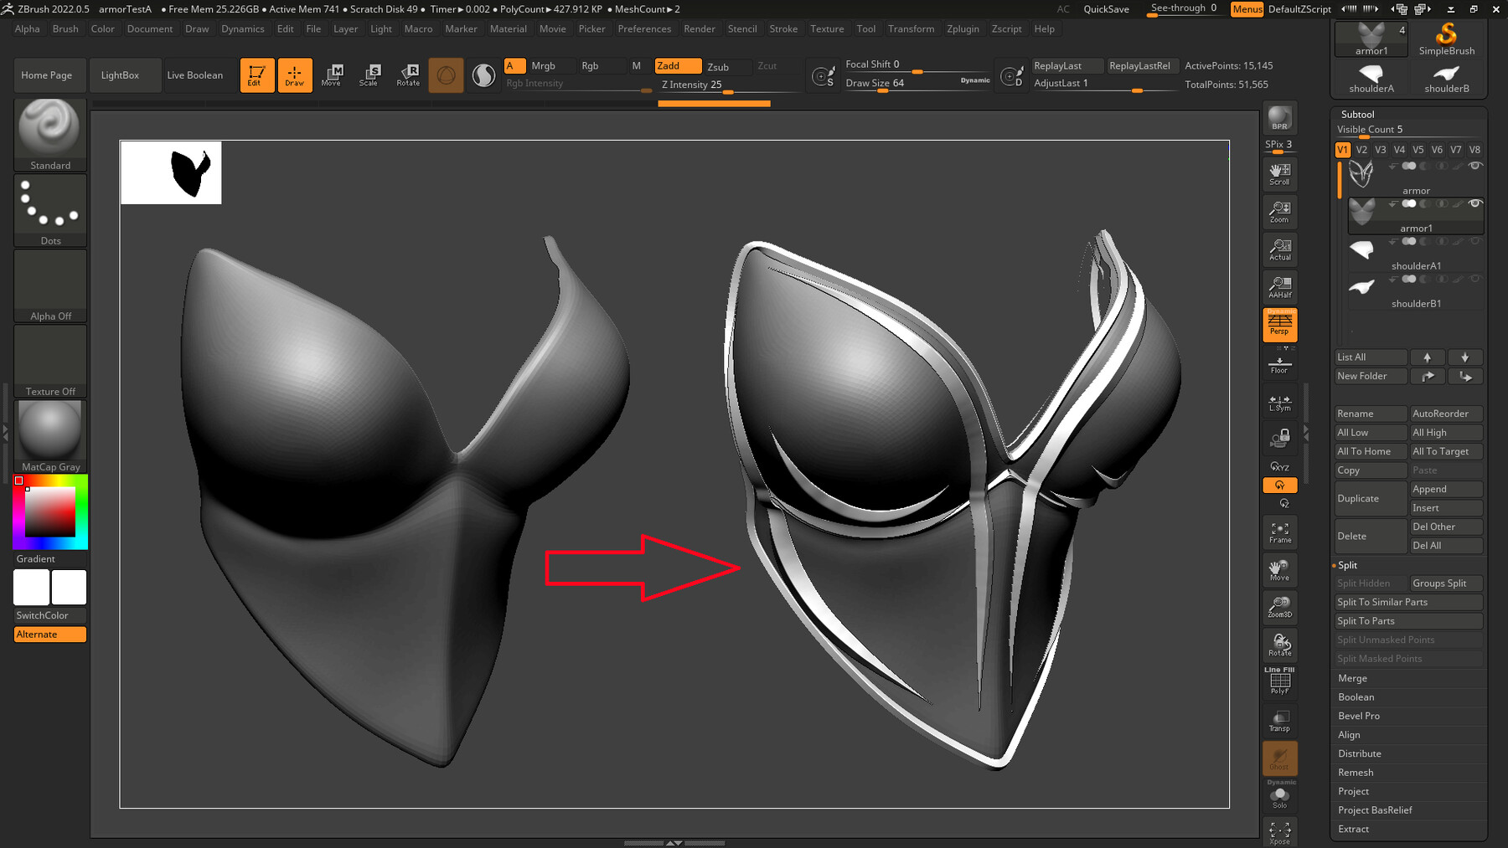This screenshot has width=1508, height=848.
Task: Activate the Draw mode icon
Action: point(295,75)
